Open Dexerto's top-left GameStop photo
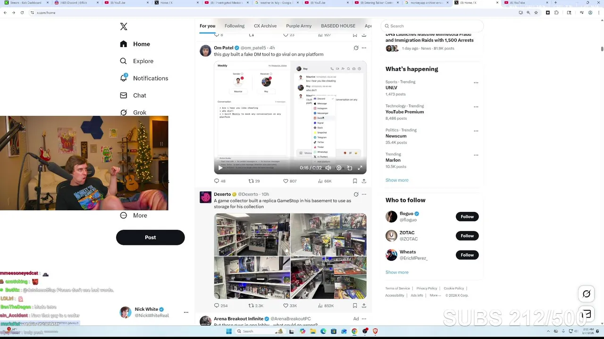 coord(252,234)
